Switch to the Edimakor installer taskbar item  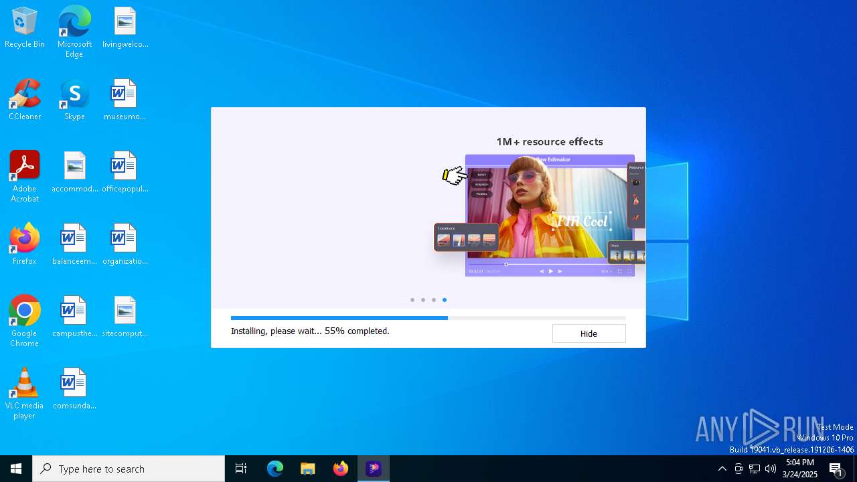pyautogui.click(x=374, y=469)
